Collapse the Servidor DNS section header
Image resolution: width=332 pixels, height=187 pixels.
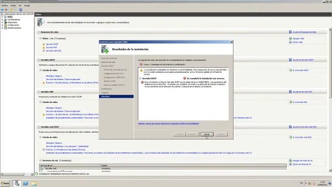click(39, 92)
